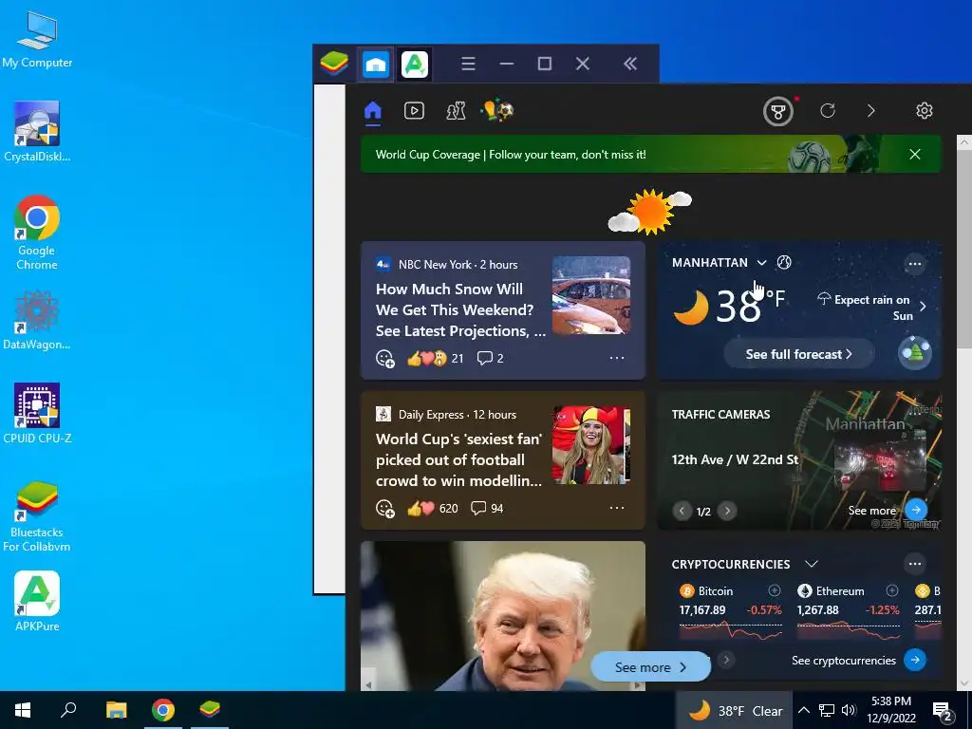Open the My Computer desktop icon
972x729 pixels.
(37, 40)
